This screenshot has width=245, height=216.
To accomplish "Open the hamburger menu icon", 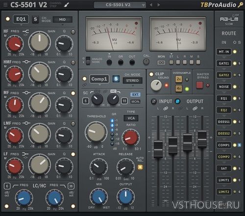I will 5,5.
